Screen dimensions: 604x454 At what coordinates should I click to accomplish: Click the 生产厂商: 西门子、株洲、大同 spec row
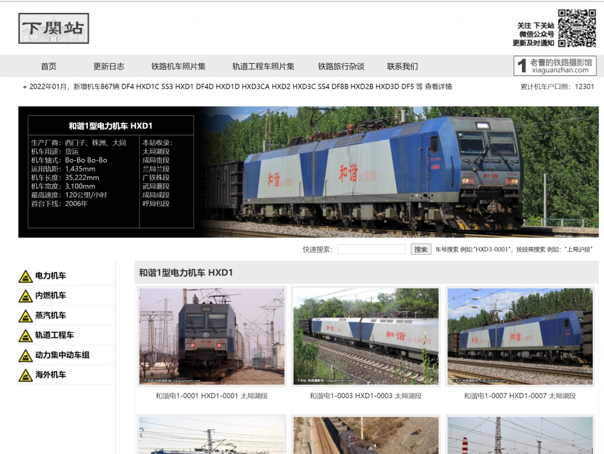tap(79, 142)
